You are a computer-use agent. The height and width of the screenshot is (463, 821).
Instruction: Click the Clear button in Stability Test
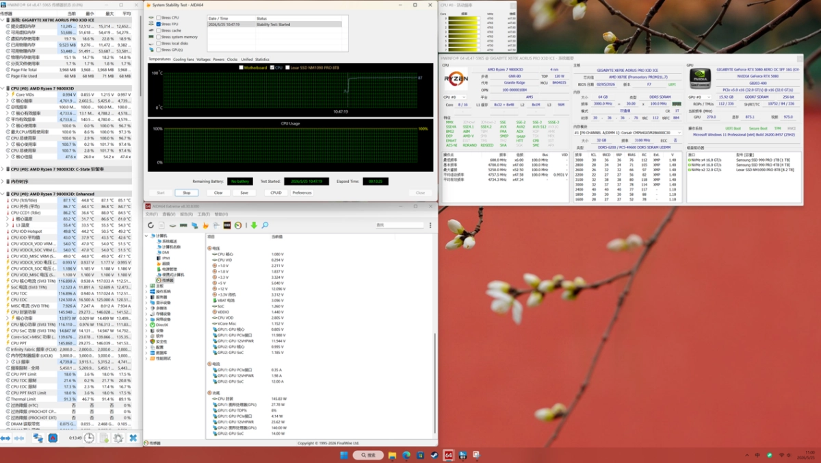tap(218, 192)
